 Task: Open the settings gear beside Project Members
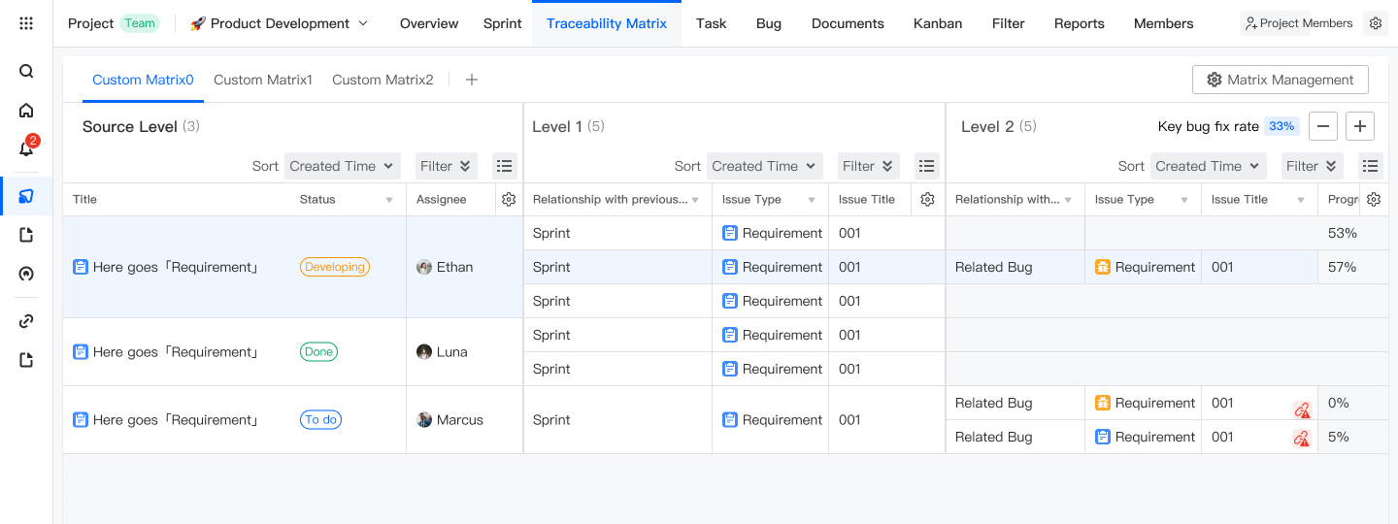[x=1375, y=23]
